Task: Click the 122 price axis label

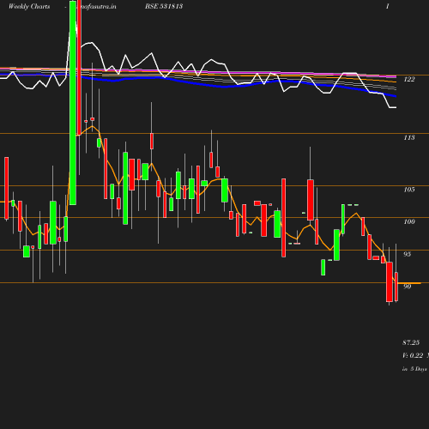Action: point(409,79)
